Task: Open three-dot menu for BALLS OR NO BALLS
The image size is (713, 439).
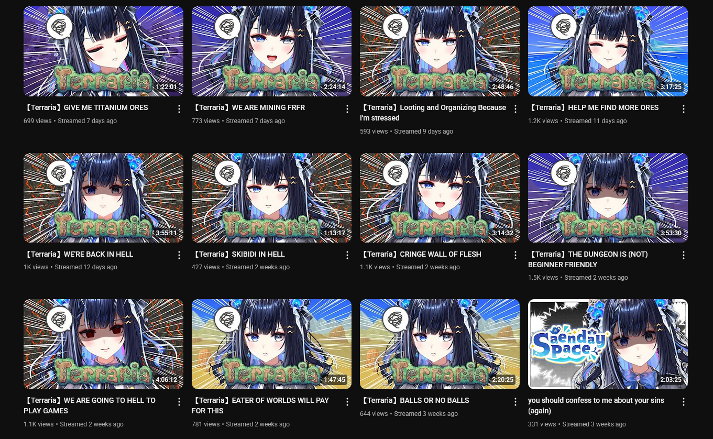Action: pos(515,402)
